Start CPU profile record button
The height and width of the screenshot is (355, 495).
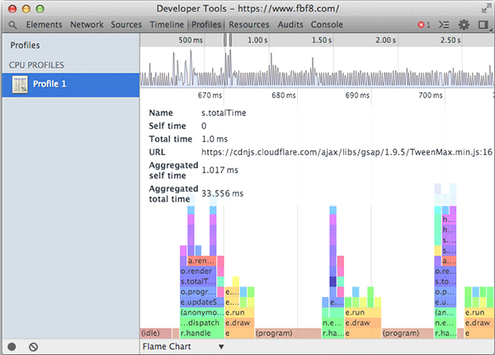12,347
